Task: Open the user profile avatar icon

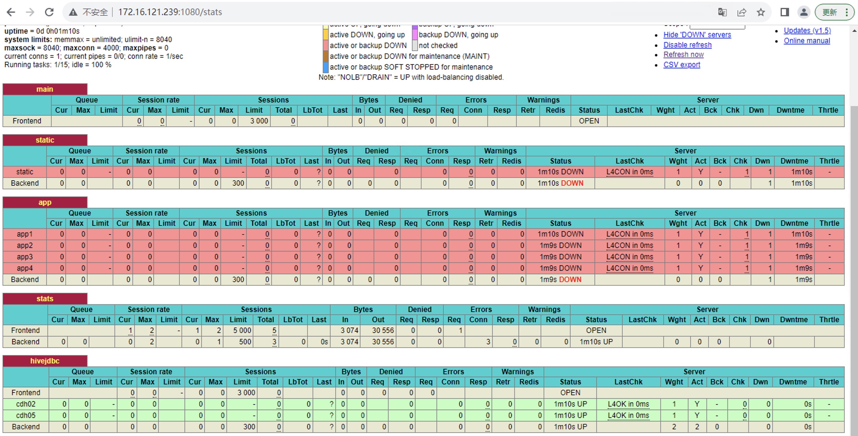Action: pos(804,12)
